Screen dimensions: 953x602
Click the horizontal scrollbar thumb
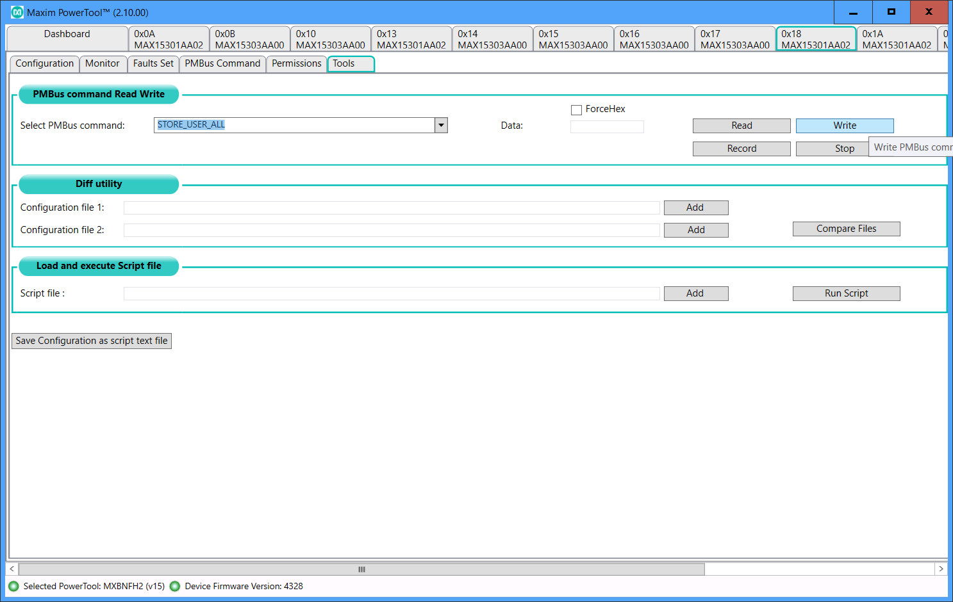(361, 569)
